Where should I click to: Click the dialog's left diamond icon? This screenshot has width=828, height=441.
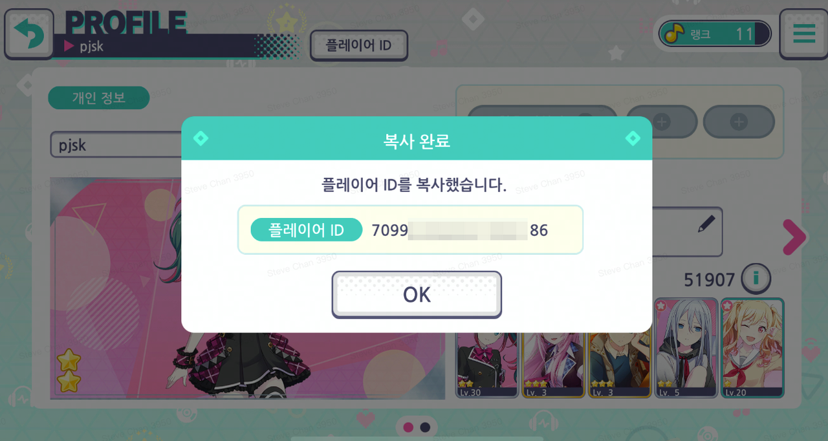coord(201,138)
